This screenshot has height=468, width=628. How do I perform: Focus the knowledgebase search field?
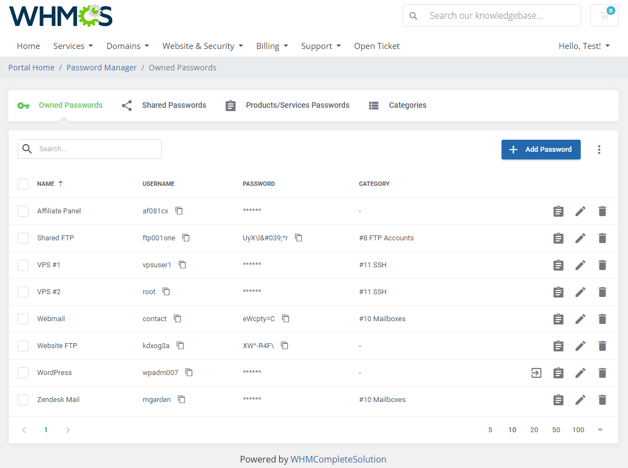click(x=492, y=15)
